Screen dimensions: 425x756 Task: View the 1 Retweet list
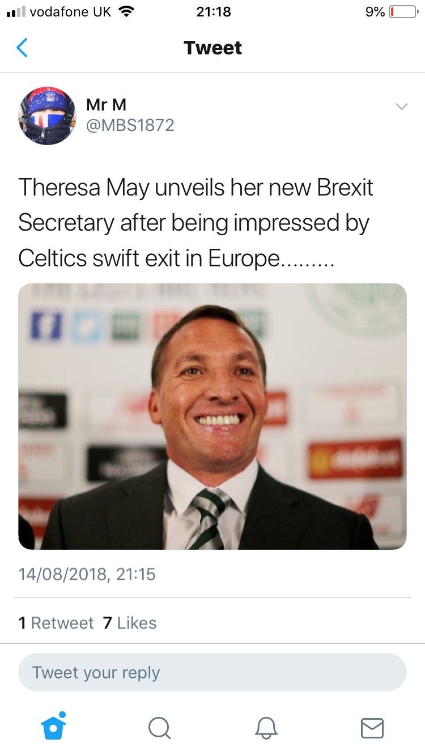(56, 623)
